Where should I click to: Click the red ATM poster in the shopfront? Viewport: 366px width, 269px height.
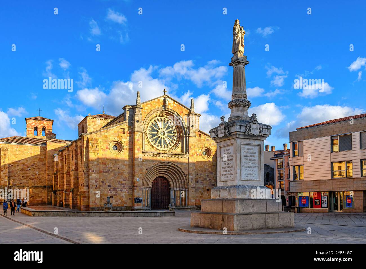coord(317,200)
